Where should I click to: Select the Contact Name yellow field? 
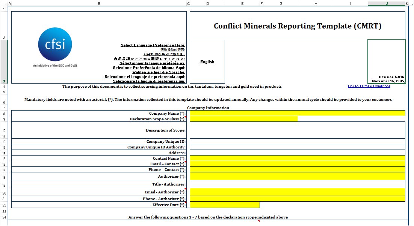click(297, 158)
